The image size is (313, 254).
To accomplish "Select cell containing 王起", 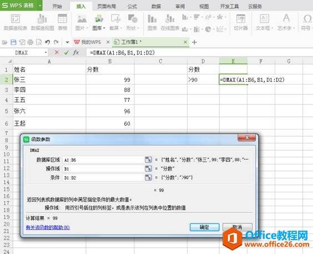I will (x=49, y=123).
